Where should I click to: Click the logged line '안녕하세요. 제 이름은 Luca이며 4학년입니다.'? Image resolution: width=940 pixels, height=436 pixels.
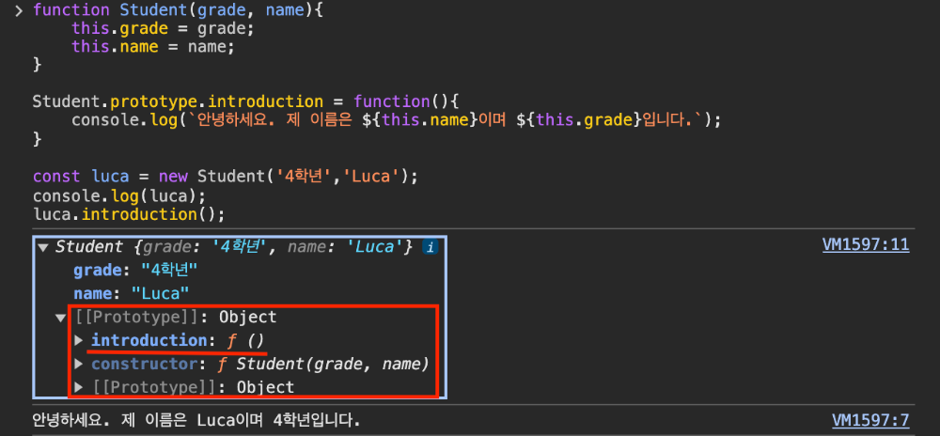pos(196,420)
